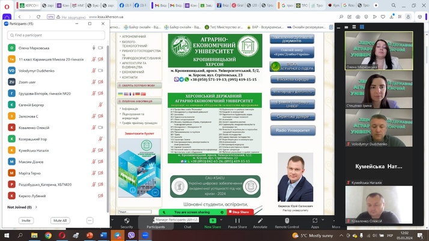Open new browser tab
The width and height of the screenshot is (429, 241).
(376, 5)
